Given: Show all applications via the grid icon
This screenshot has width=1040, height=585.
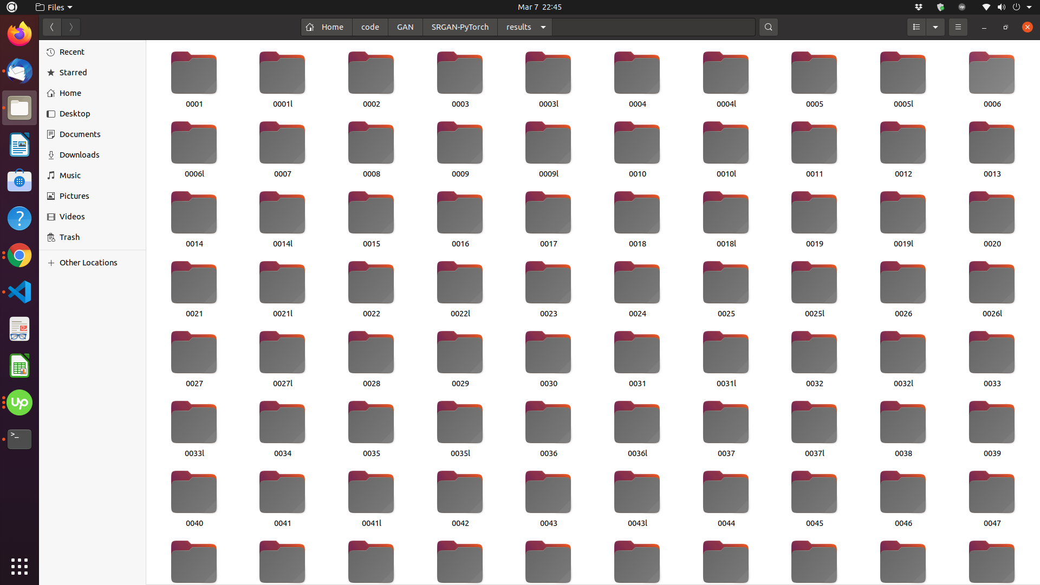Looking at the screenshot, I should (x=19, y=566).
